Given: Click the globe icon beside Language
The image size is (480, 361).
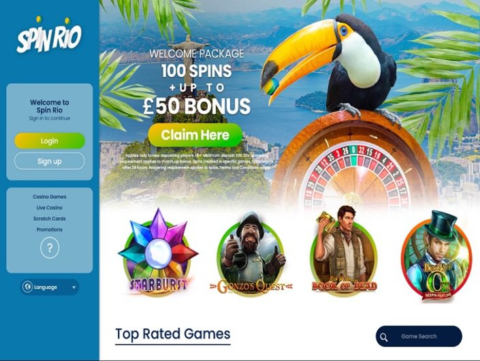Looking at the screenshot, I should 27,287.
